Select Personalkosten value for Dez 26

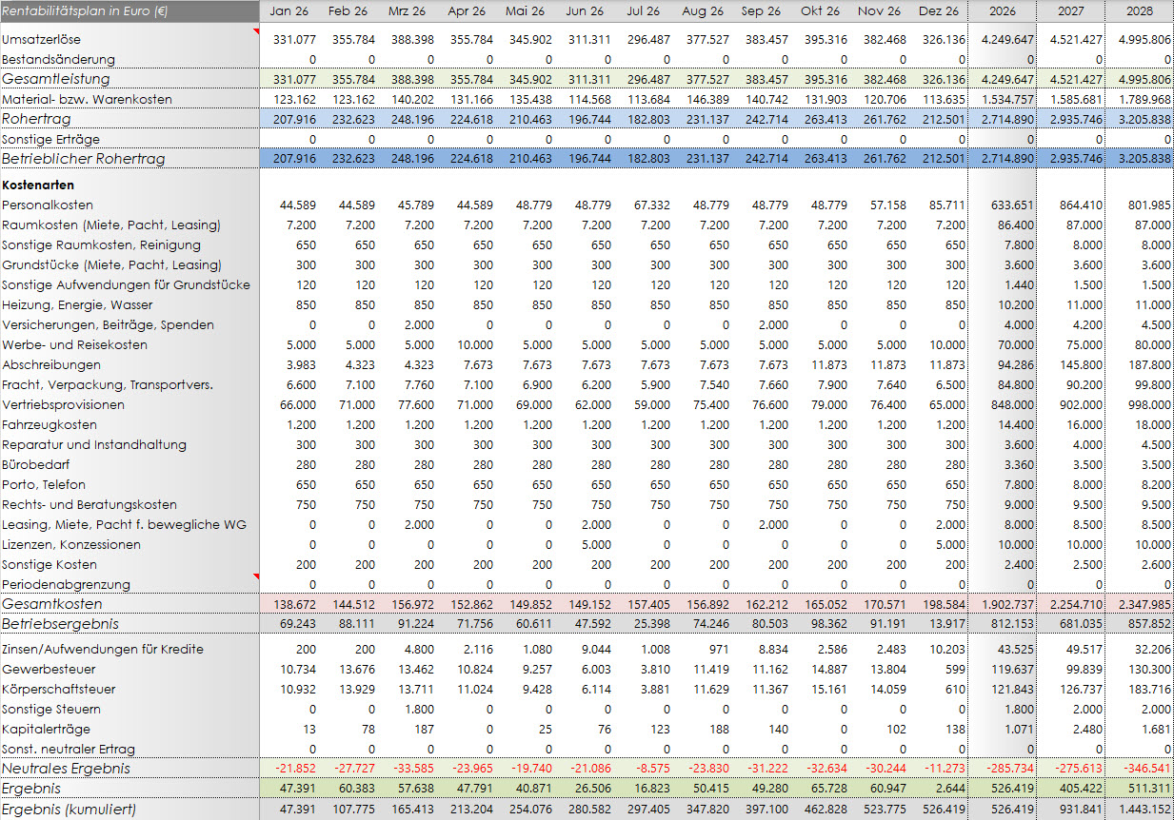coord(944,205)
